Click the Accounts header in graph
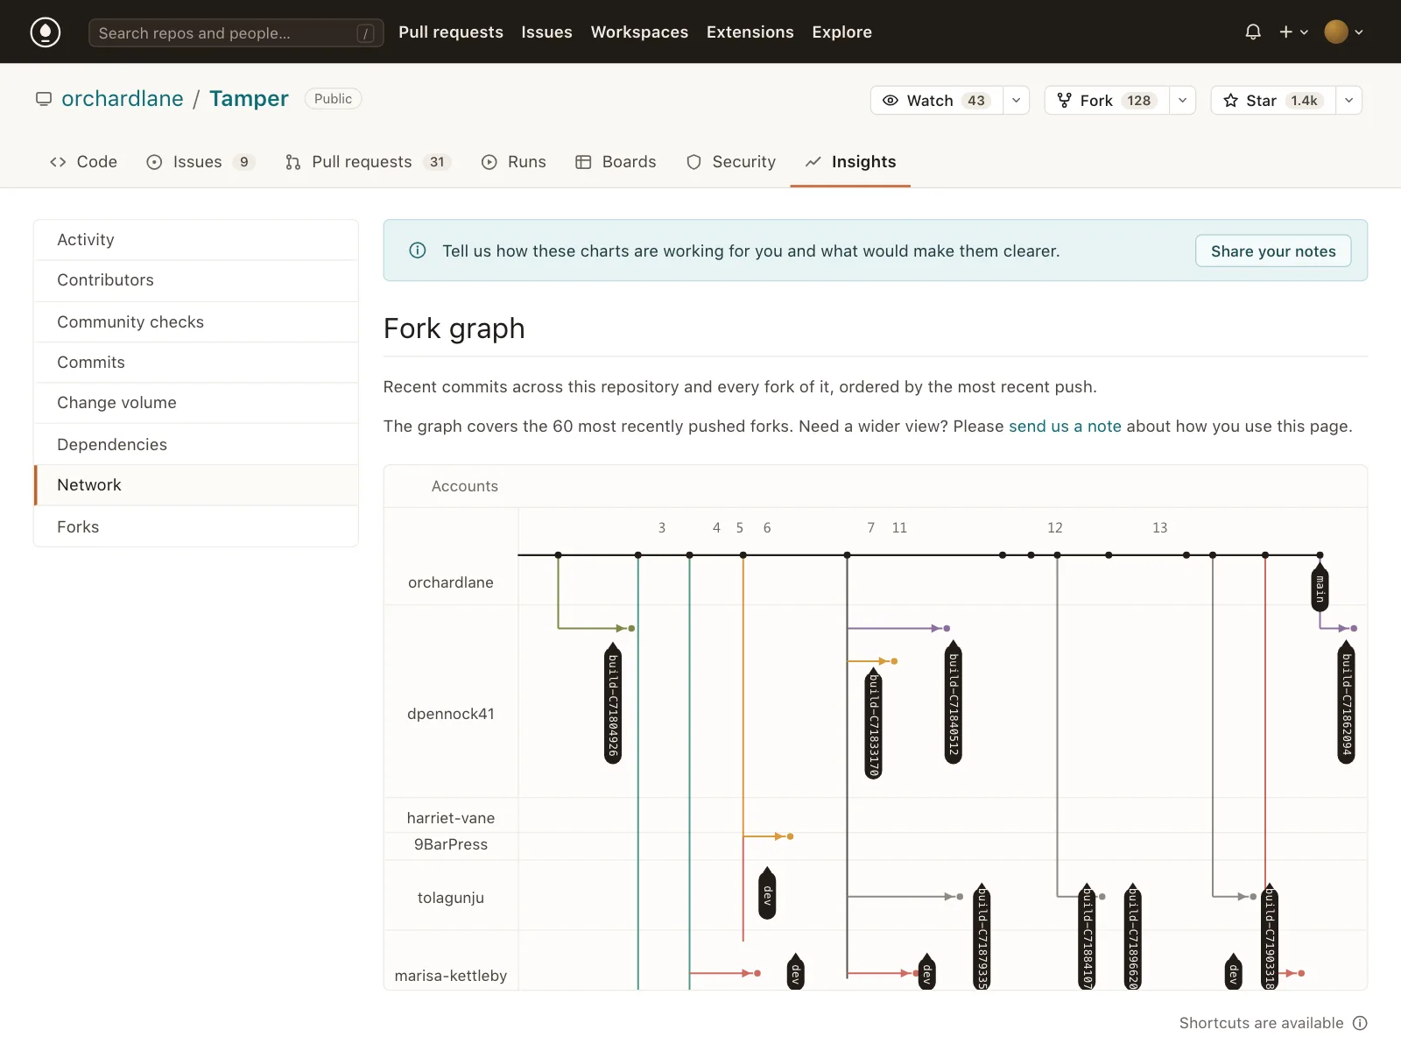 (x=465, y=486)
